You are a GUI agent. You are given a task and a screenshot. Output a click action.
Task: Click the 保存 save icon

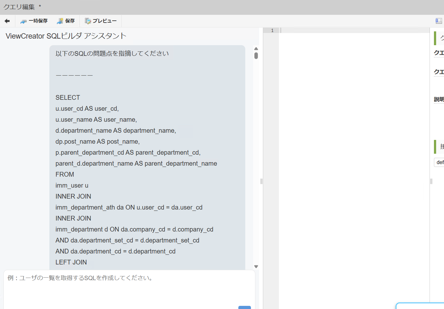click(59, 21)
